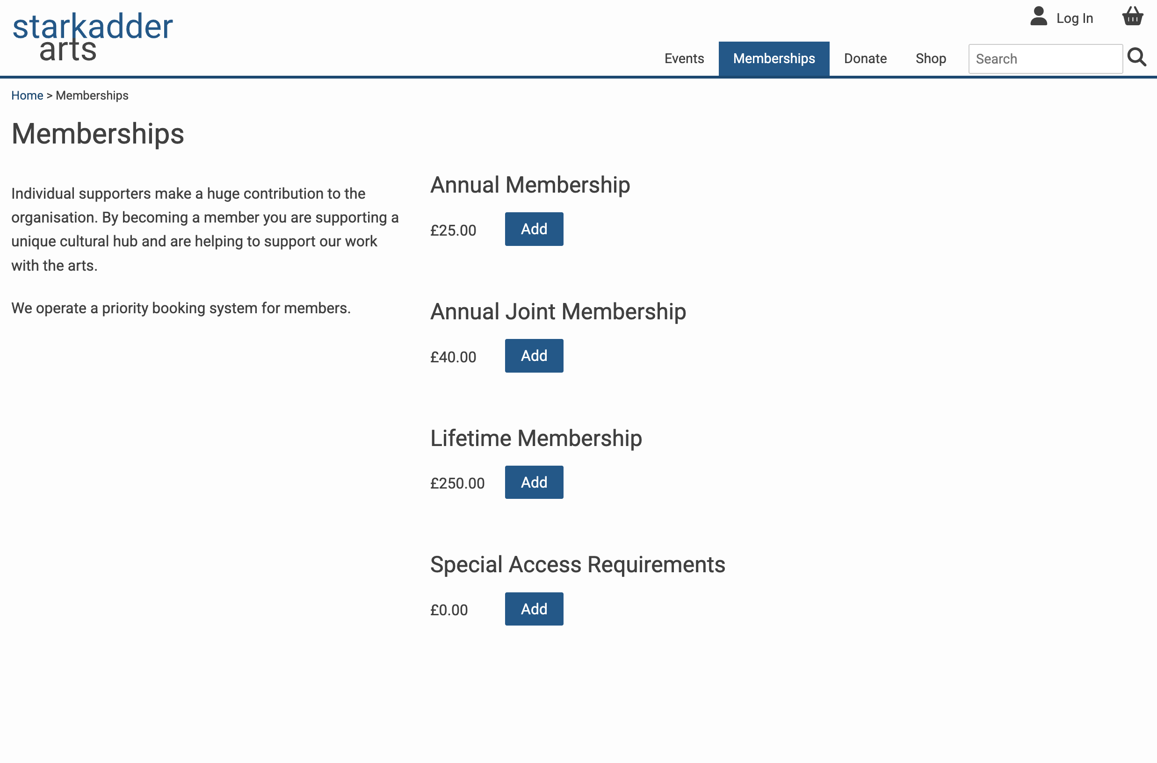Select the Memberships navigation tab
This screenshot has width=1157, height=763.
pyautogui.click(x=774, y=58)
